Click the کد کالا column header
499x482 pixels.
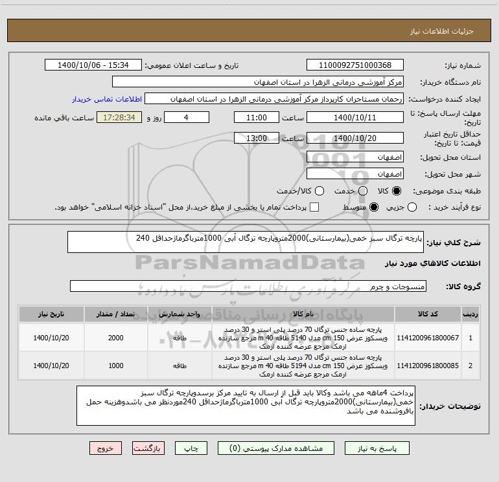[428, 314]
